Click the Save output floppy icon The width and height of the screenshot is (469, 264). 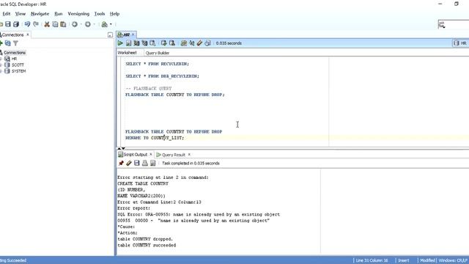(137, 163)
